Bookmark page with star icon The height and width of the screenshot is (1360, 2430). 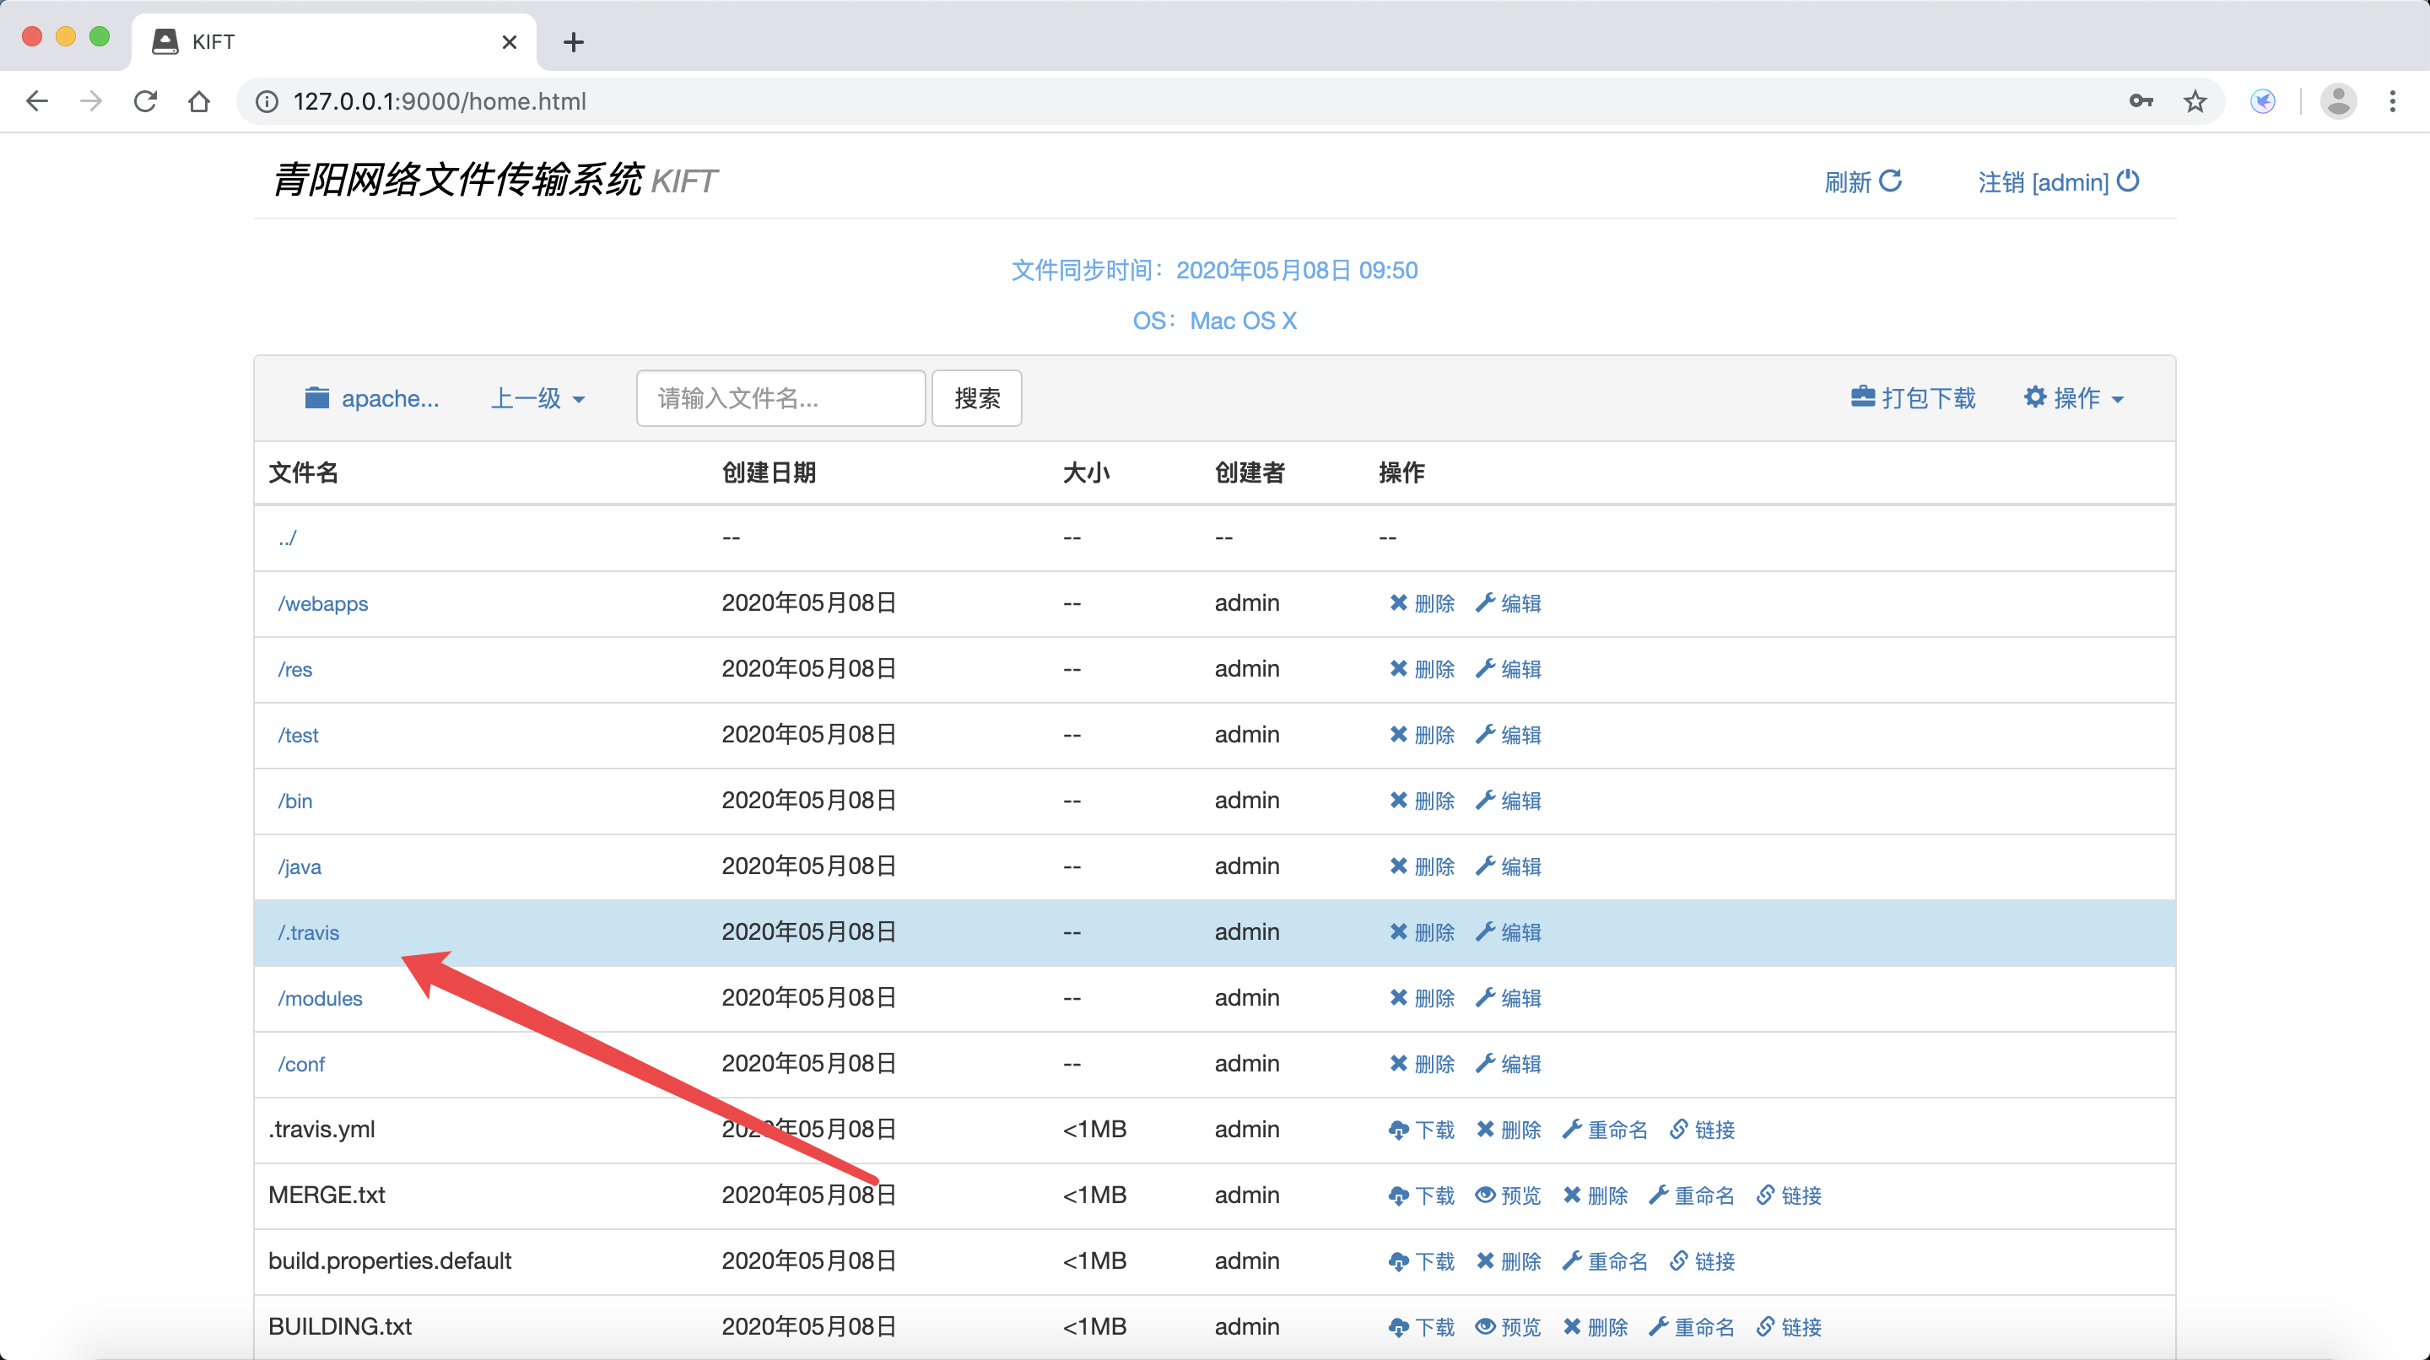point(2194,101)
